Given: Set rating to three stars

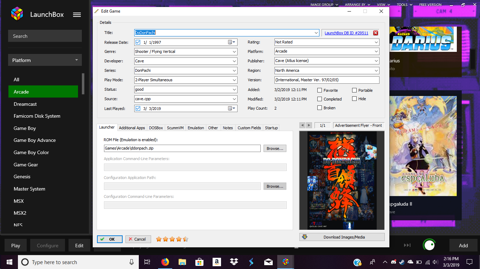Looking at the screenshot, I should (x=172, y=239).
